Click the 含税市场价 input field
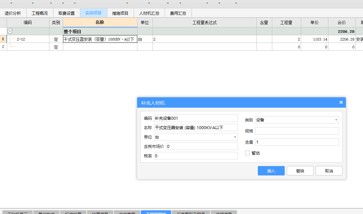Screen dimensions: 363x214 tap(202, 147)
